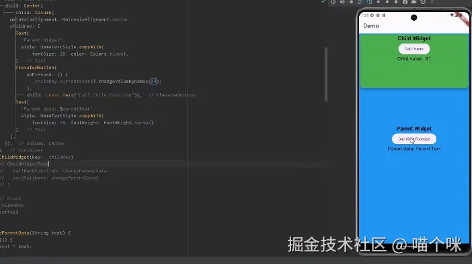Click the voidCallback commented line
The width and height of the screenshot is (472, 264).
(50, 178)
